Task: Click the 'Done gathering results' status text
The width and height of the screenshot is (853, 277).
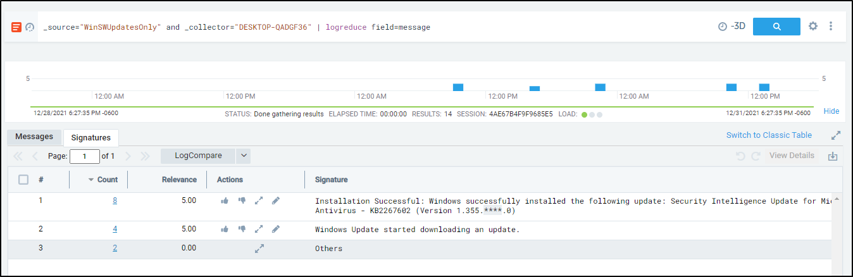Action: coord(289,114)
